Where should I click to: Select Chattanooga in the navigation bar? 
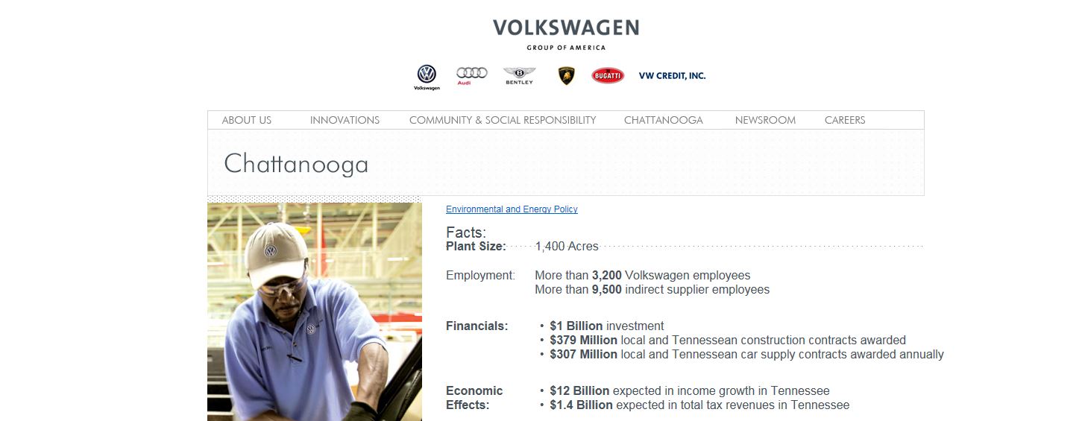[x=663, y=120]
